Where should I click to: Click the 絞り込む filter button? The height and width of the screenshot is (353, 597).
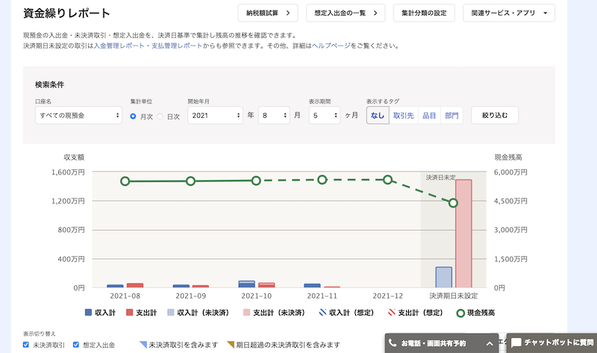click(494, 116)
